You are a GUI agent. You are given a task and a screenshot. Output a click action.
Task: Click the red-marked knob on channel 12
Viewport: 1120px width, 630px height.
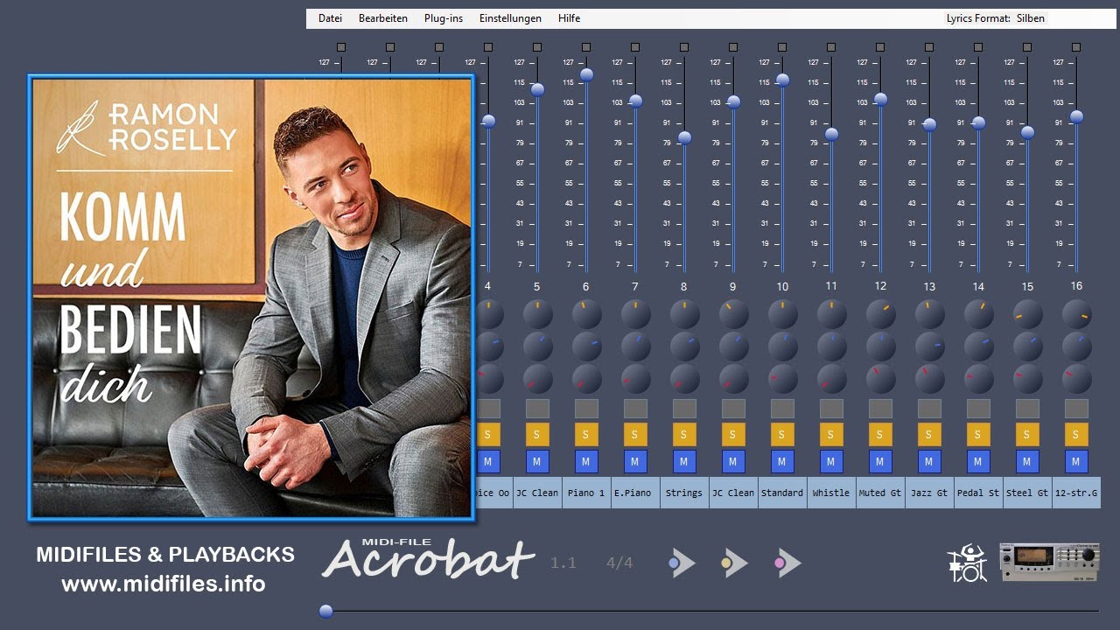[880, 379]
